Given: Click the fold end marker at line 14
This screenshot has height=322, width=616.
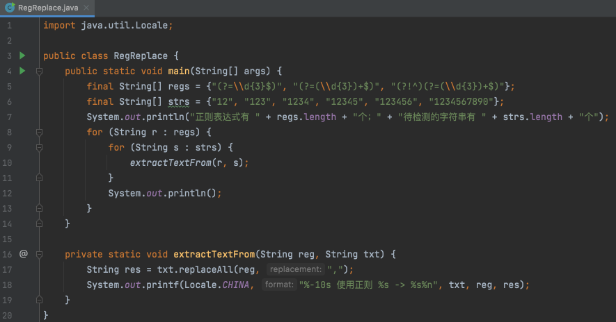Looking at the screenshot, I should pos(39,223).
